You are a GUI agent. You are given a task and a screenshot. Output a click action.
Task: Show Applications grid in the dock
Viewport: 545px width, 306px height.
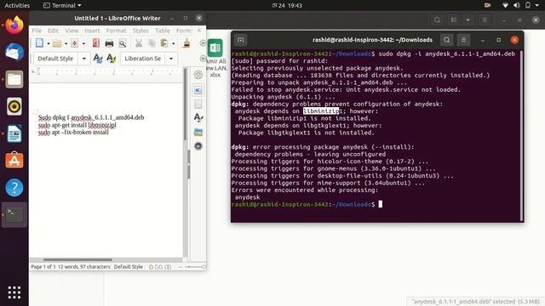[14, 292]
